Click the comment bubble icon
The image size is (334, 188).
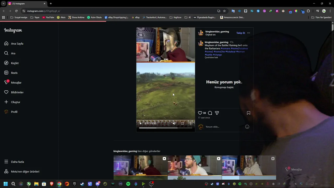point(210,113)
